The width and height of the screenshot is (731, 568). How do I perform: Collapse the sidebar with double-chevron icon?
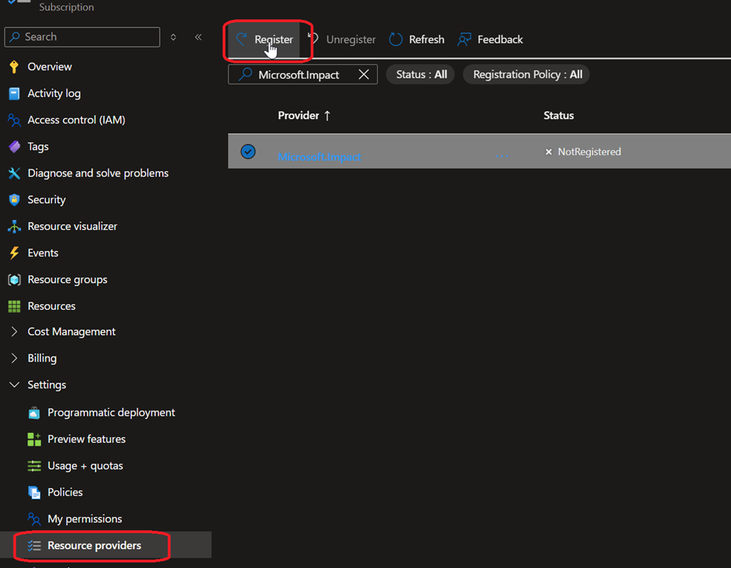click(198, 37)
